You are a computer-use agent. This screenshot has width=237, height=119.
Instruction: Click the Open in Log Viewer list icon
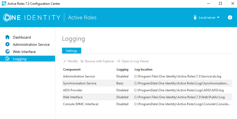coord(119,61)
